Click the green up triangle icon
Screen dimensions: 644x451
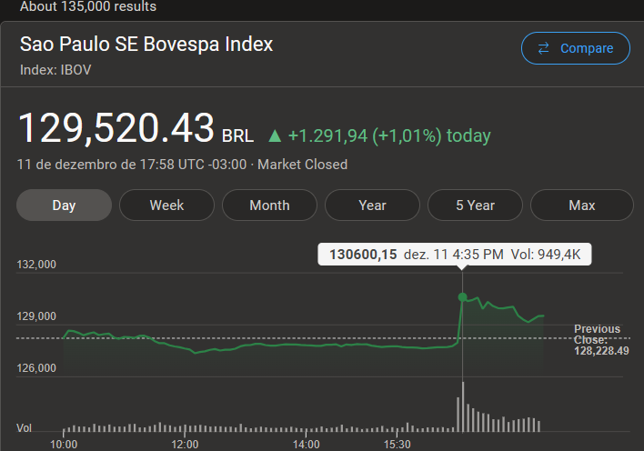pyautogui.click(x=275, y=136)
